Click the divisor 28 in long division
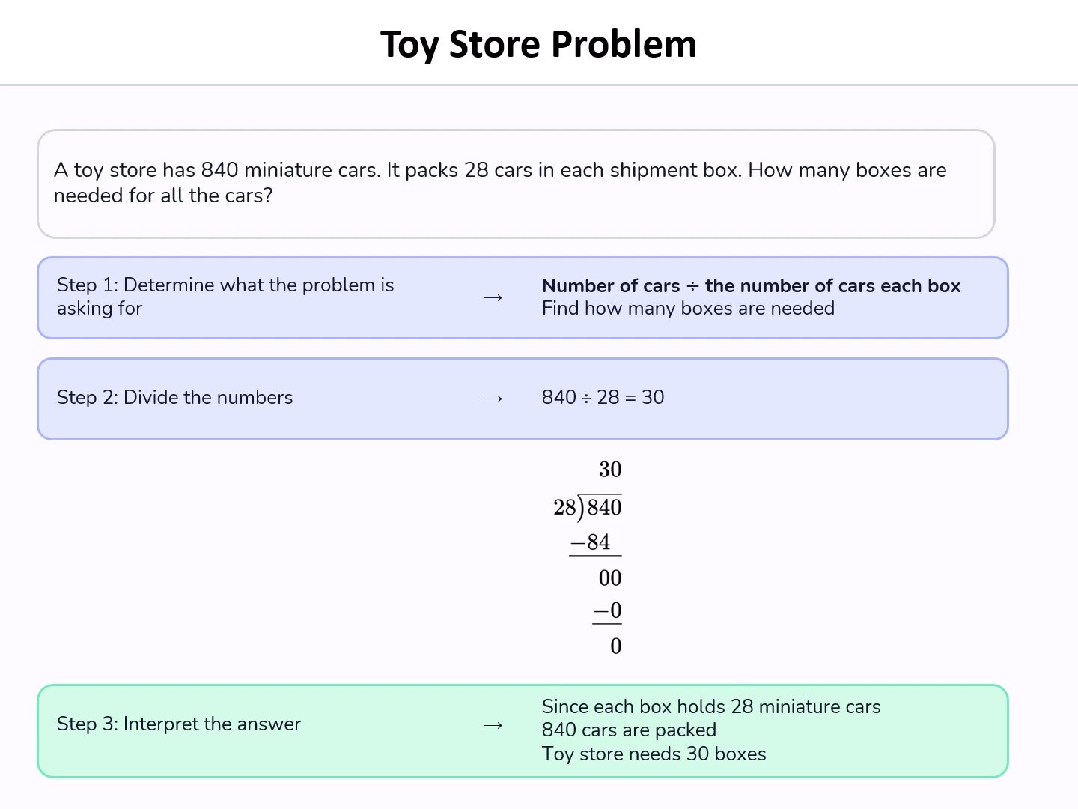The width and height of the screenshot is (1078, 809). 564,508
